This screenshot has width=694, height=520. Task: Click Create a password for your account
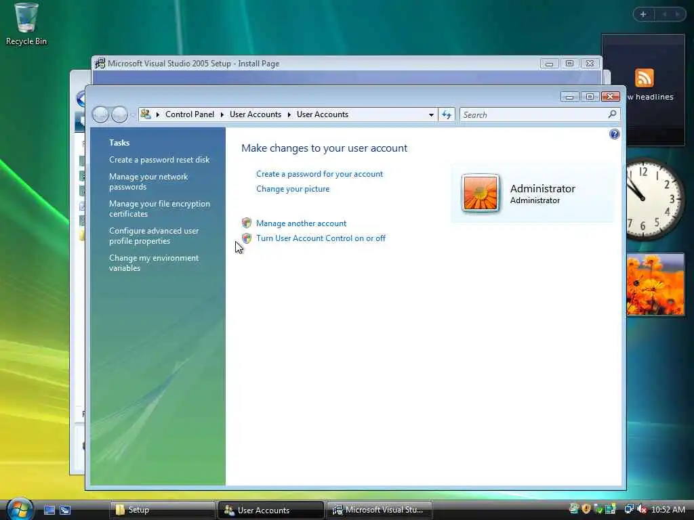coord(320,174)
